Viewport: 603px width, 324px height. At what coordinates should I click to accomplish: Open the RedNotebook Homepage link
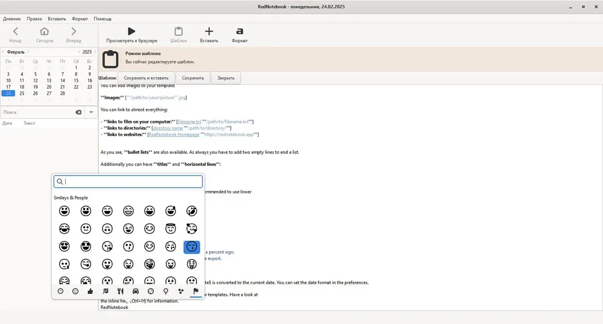174,135
